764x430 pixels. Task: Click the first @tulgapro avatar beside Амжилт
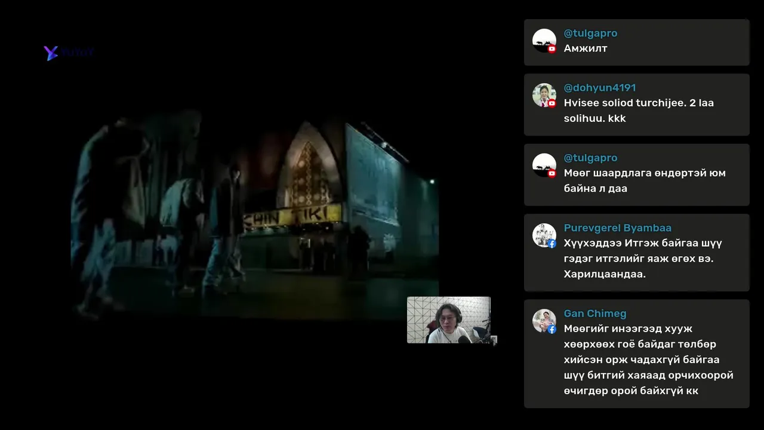tap(544, 41)
